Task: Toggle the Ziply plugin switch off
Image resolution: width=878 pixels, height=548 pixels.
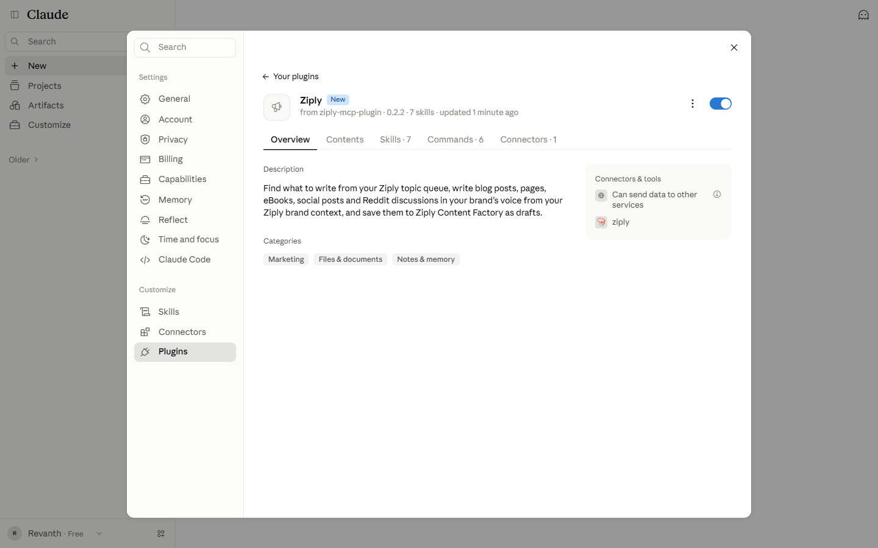Action: coord(720,104)
